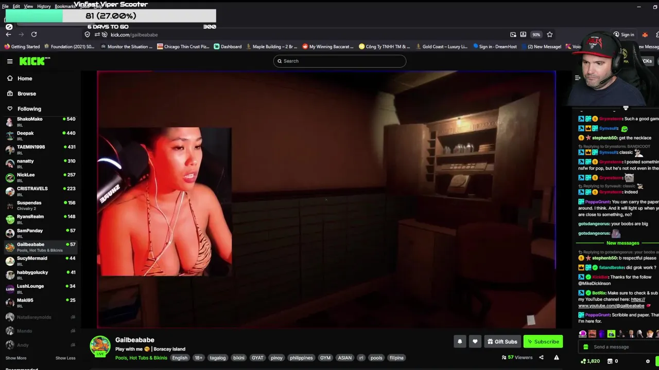This screenshot has height=370, width=659.
Task: Click the first emote in the emote row
Action: 582,334
